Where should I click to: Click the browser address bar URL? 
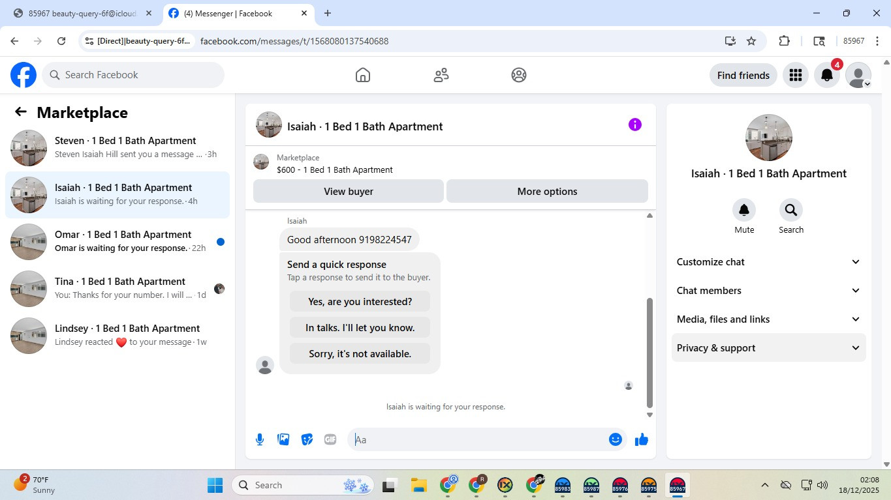(x=294, y=41)
